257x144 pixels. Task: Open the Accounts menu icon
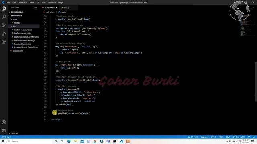[4, 122]
